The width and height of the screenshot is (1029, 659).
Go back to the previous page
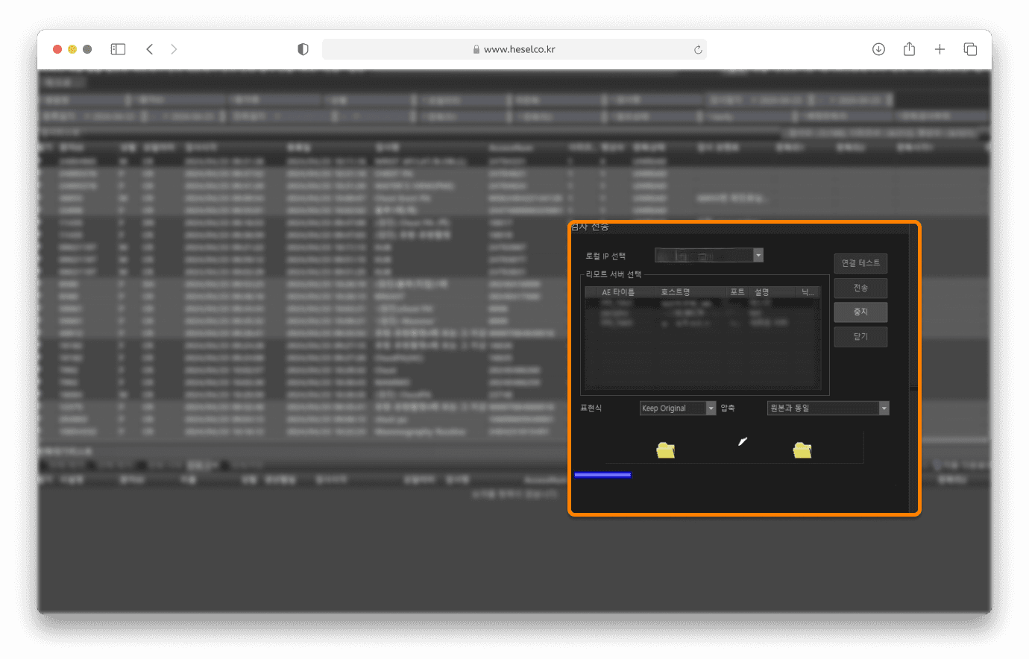pyautogui.click(x=150, y=49)
